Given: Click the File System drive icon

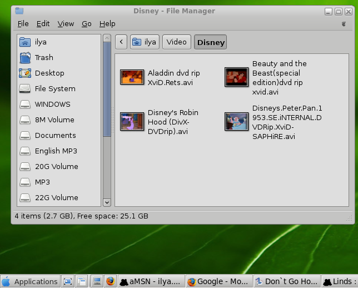Looking at the screenshot, I should click(25, 88).
